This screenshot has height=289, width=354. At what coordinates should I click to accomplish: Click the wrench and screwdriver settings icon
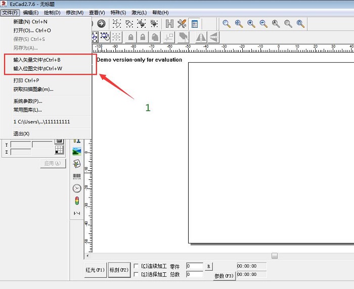click(182, 24)
